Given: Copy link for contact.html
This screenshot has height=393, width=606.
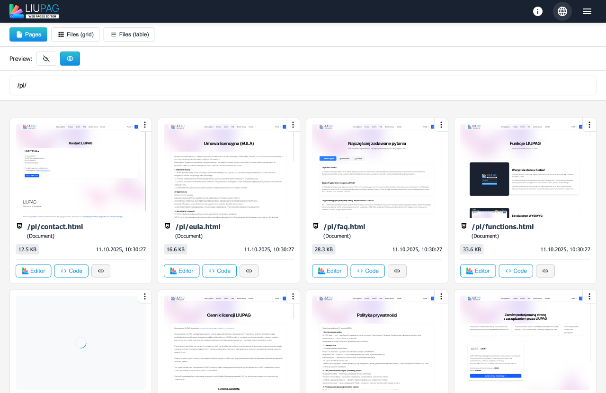Looking at the screenshot, I should coord(101,271).
